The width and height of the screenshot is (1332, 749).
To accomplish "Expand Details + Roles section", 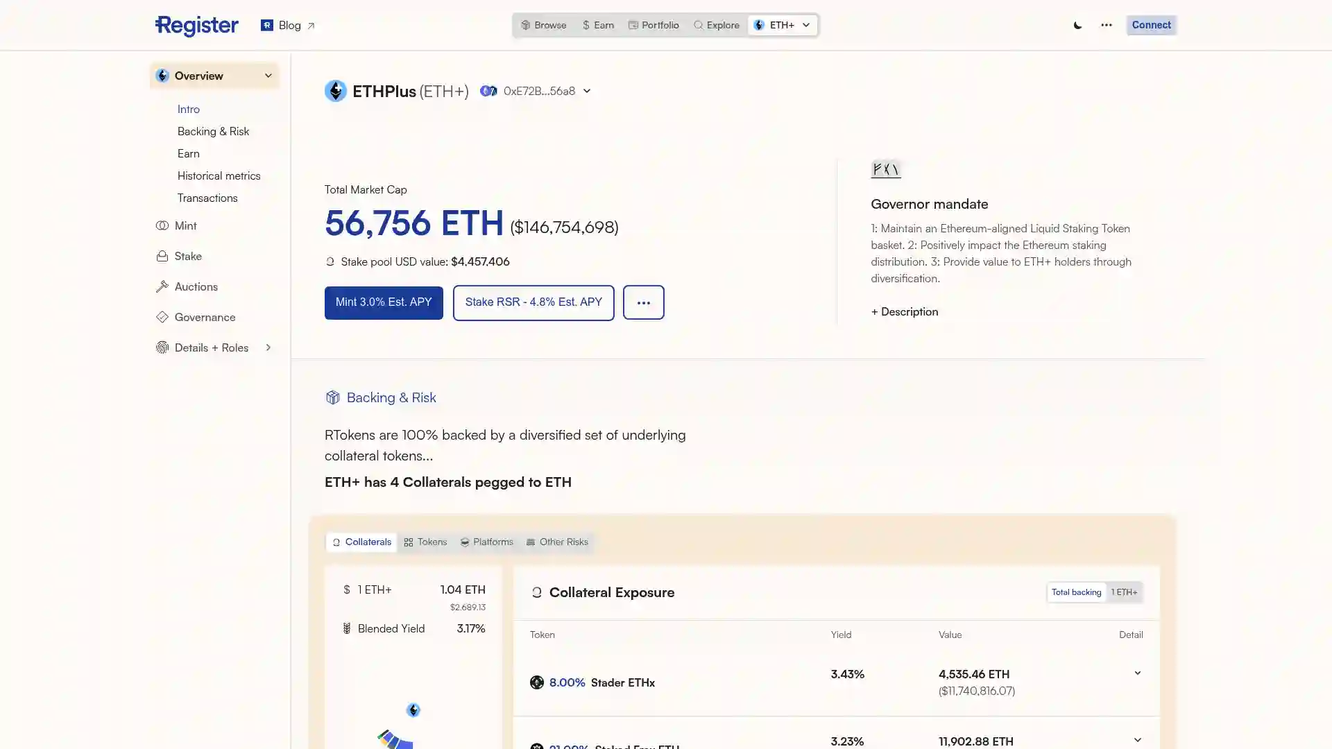I will pyautogui.click(x=268, y=347).
